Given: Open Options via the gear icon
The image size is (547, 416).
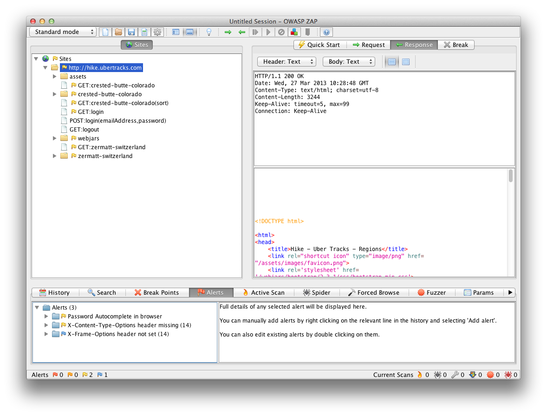Looking at the screenshot, I should 157,32.
